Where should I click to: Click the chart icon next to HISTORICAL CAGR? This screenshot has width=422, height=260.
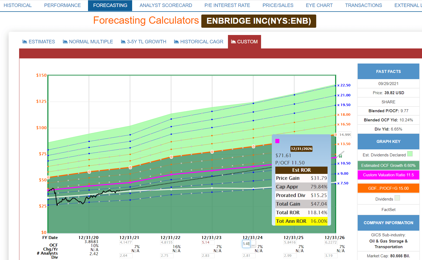pyautogui.click(x=177, y=41)
